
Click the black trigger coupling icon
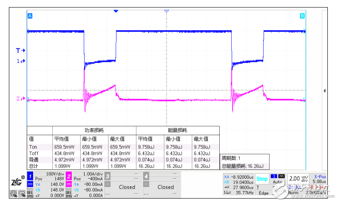pos(282,176)
